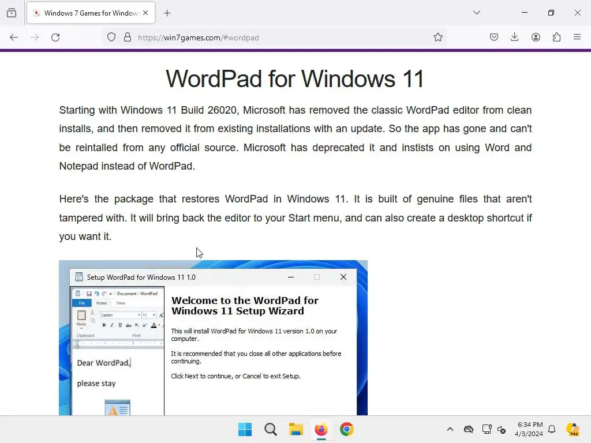Open the muted volume tray icon

[502, 429]
